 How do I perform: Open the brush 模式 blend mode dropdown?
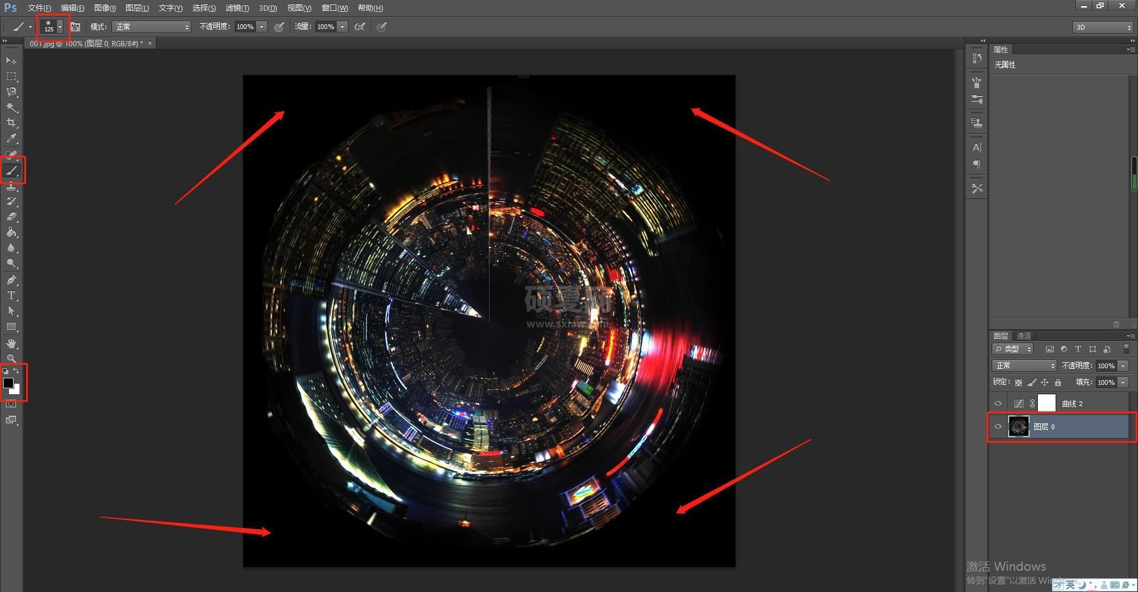tap(152, 27)
